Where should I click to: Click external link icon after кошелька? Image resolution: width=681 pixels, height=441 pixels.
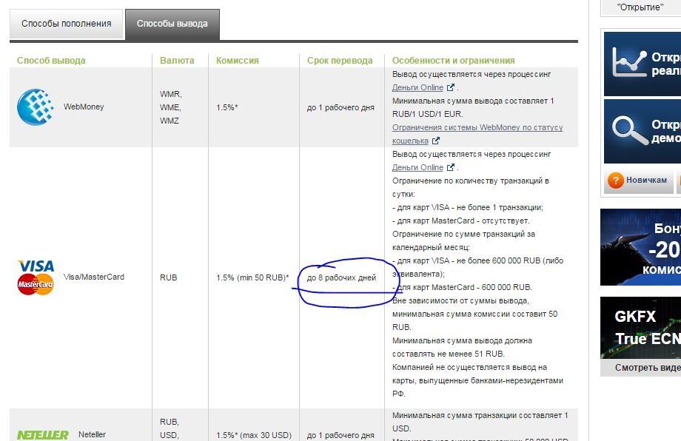pos(435,141)
